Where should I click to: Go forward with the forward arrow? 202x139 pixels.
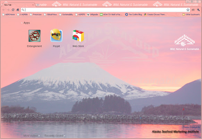(8, 10)
